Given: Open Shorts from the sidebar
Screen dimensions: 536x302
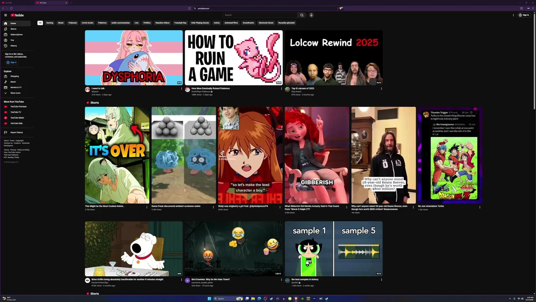Looking at the screenshot, I should coord(16,29).
